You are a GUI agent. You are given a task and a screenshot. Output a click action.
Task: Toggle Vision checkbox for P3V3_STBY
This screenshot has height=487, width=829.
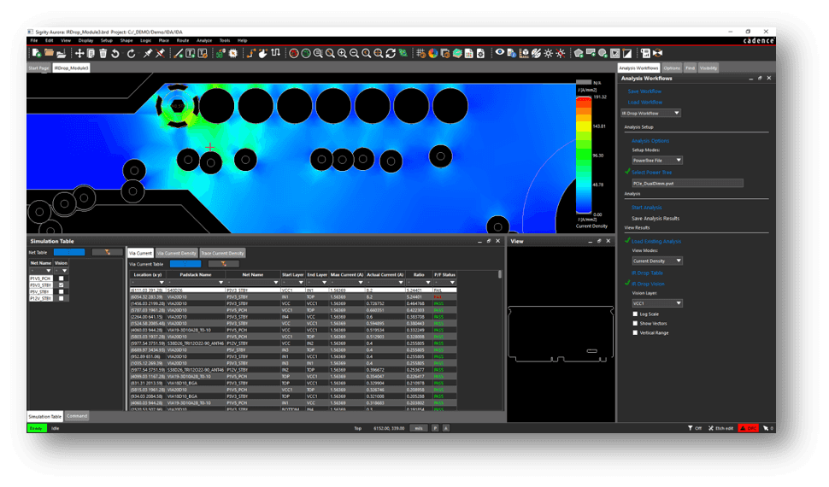pyautogui.click(x=62, y=285)
